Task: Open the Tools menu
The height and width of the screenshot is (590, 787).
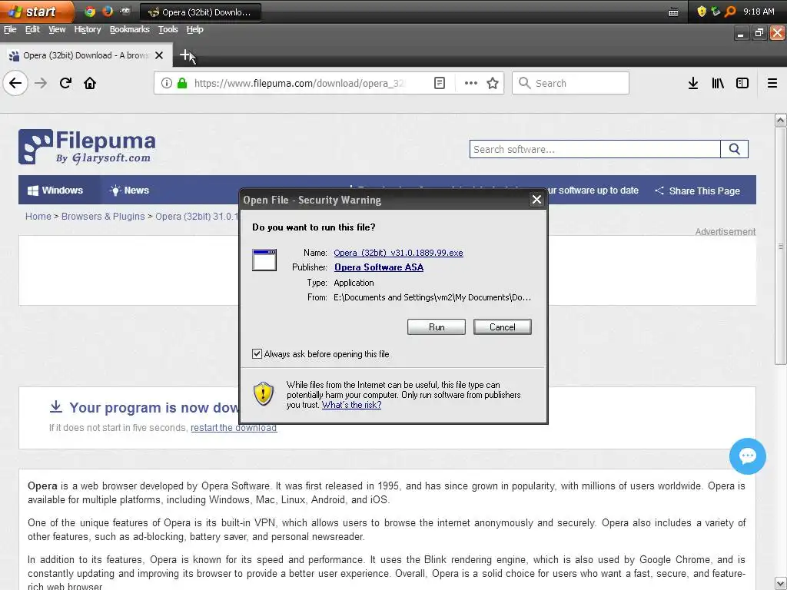Action: point(168,30)
